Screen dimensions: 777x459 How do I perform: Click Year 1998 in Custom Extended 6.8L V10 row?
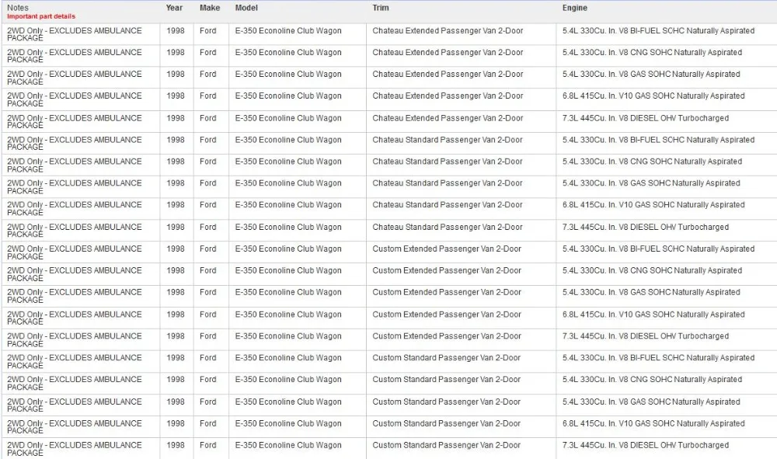coord(176,315)
